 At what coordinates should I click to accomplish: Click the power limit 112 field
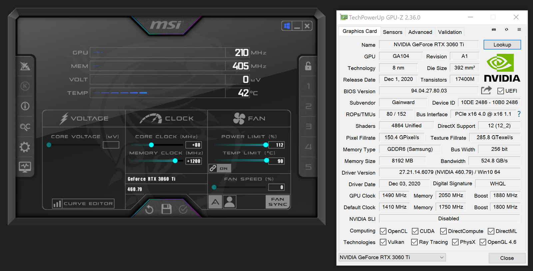[x=276, y=145]
